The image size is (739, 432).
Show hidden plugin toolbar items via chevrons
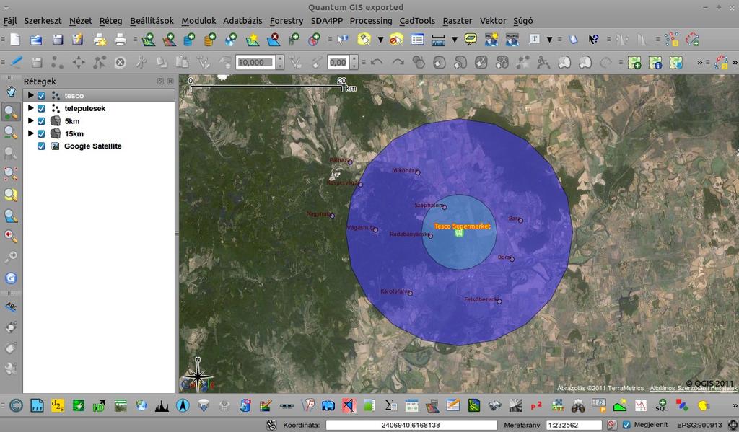pyautogui.click(x=734, y=405)
